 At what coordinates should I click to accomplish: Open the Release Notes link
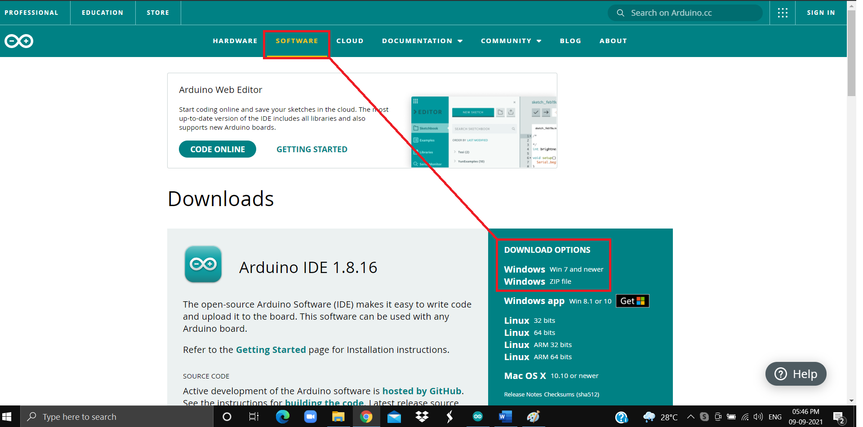[523, 395]
